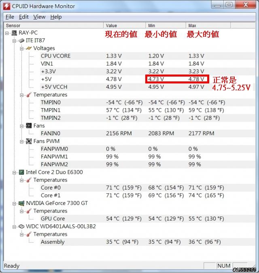Click the Intel Temperatures thermometer icon
The height and width of the screenshot is (273, 259).
click(29, 180)
